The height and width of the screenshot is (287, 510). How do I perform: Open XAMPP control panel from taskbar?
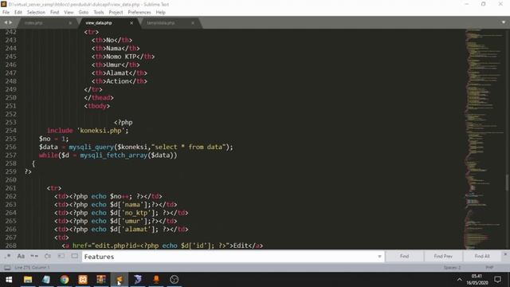[83, 280]
